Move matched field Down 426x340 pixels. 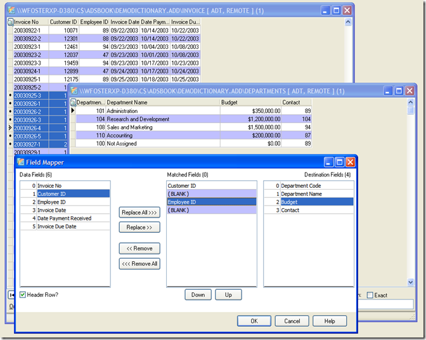point(198,295)
